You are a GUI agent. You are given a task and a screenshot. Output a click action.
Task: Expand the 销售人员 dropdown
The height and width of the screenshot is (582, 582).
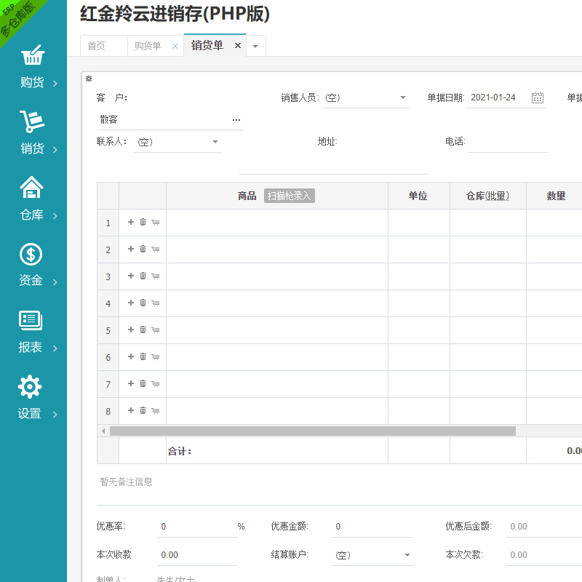(403, 97)
